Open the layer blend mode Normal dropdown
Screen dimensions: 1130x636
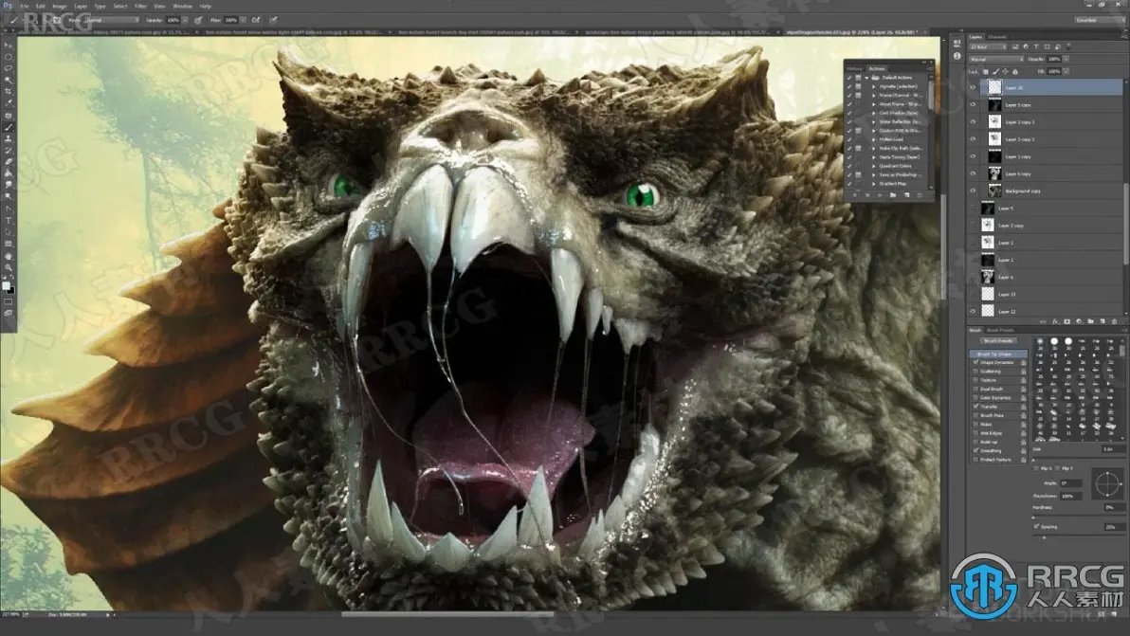pos(996,59)
